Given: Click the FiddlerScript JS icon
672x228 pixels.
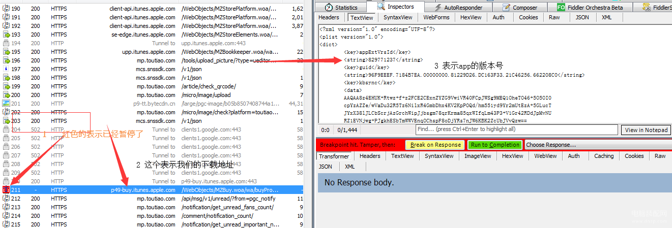Looking at the screenshot, I should (x=647, y=7).
